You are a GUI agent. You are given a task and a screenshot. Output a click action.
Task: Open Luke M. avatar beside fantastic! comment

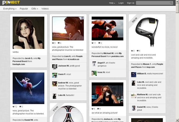click(55, 96)
